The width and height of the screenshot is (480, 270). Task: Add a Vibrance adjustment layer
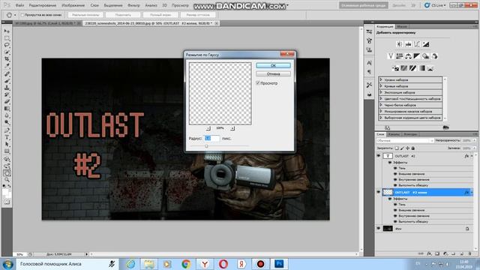click(x=391, y=56)
